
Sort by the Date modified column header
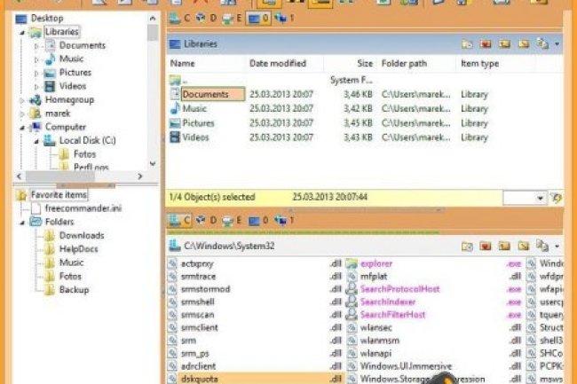point(277,64)
